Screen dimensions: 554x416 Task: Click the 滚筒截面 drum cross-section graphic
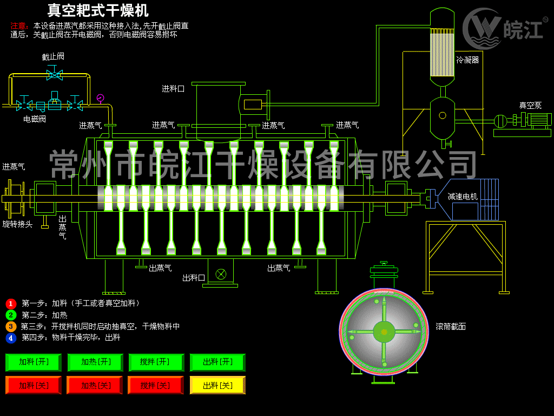click(384, 332)
